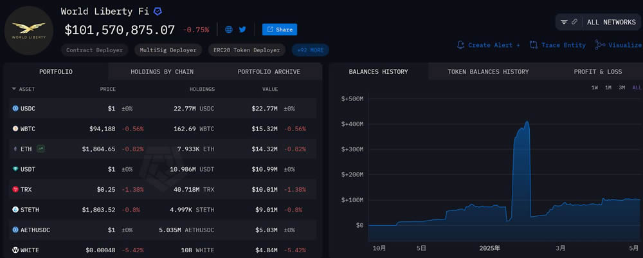Click the World Liberty logo avatar

[x=30, y=32]
